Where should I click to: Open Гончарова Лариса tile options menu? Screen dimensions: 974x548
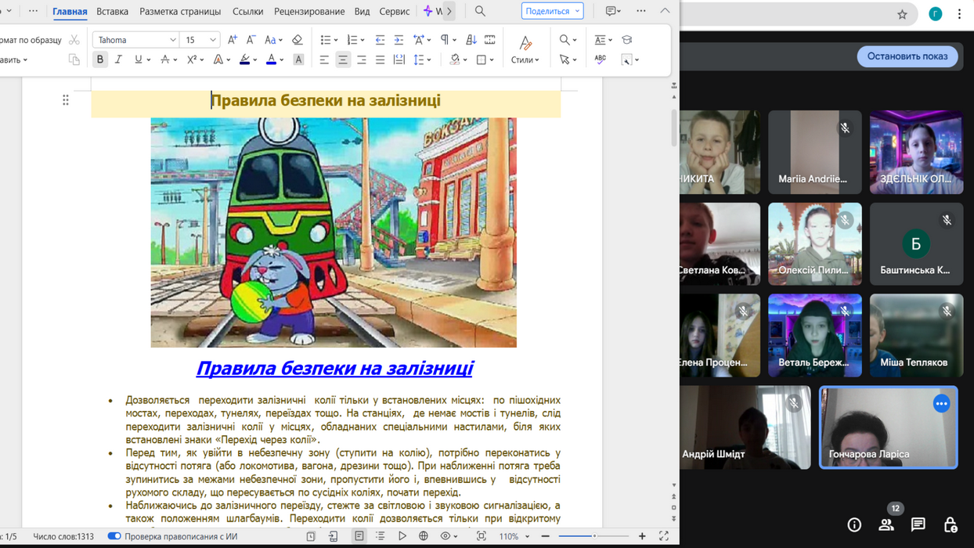(x=941, y=404)
